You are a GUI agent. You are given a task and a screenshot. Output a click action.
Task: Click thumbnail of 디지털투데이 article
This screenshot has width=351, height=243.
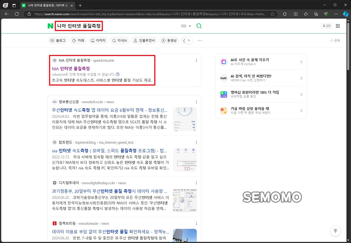point(185,200)
